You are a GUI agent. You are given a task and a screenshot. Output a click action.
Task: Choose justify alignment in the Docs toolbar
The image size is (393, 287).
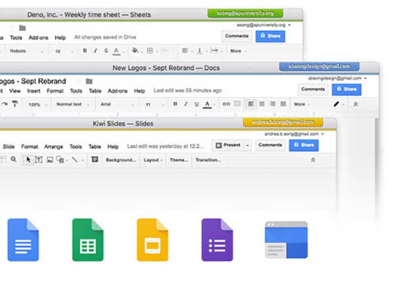click(x=283, y=104)
